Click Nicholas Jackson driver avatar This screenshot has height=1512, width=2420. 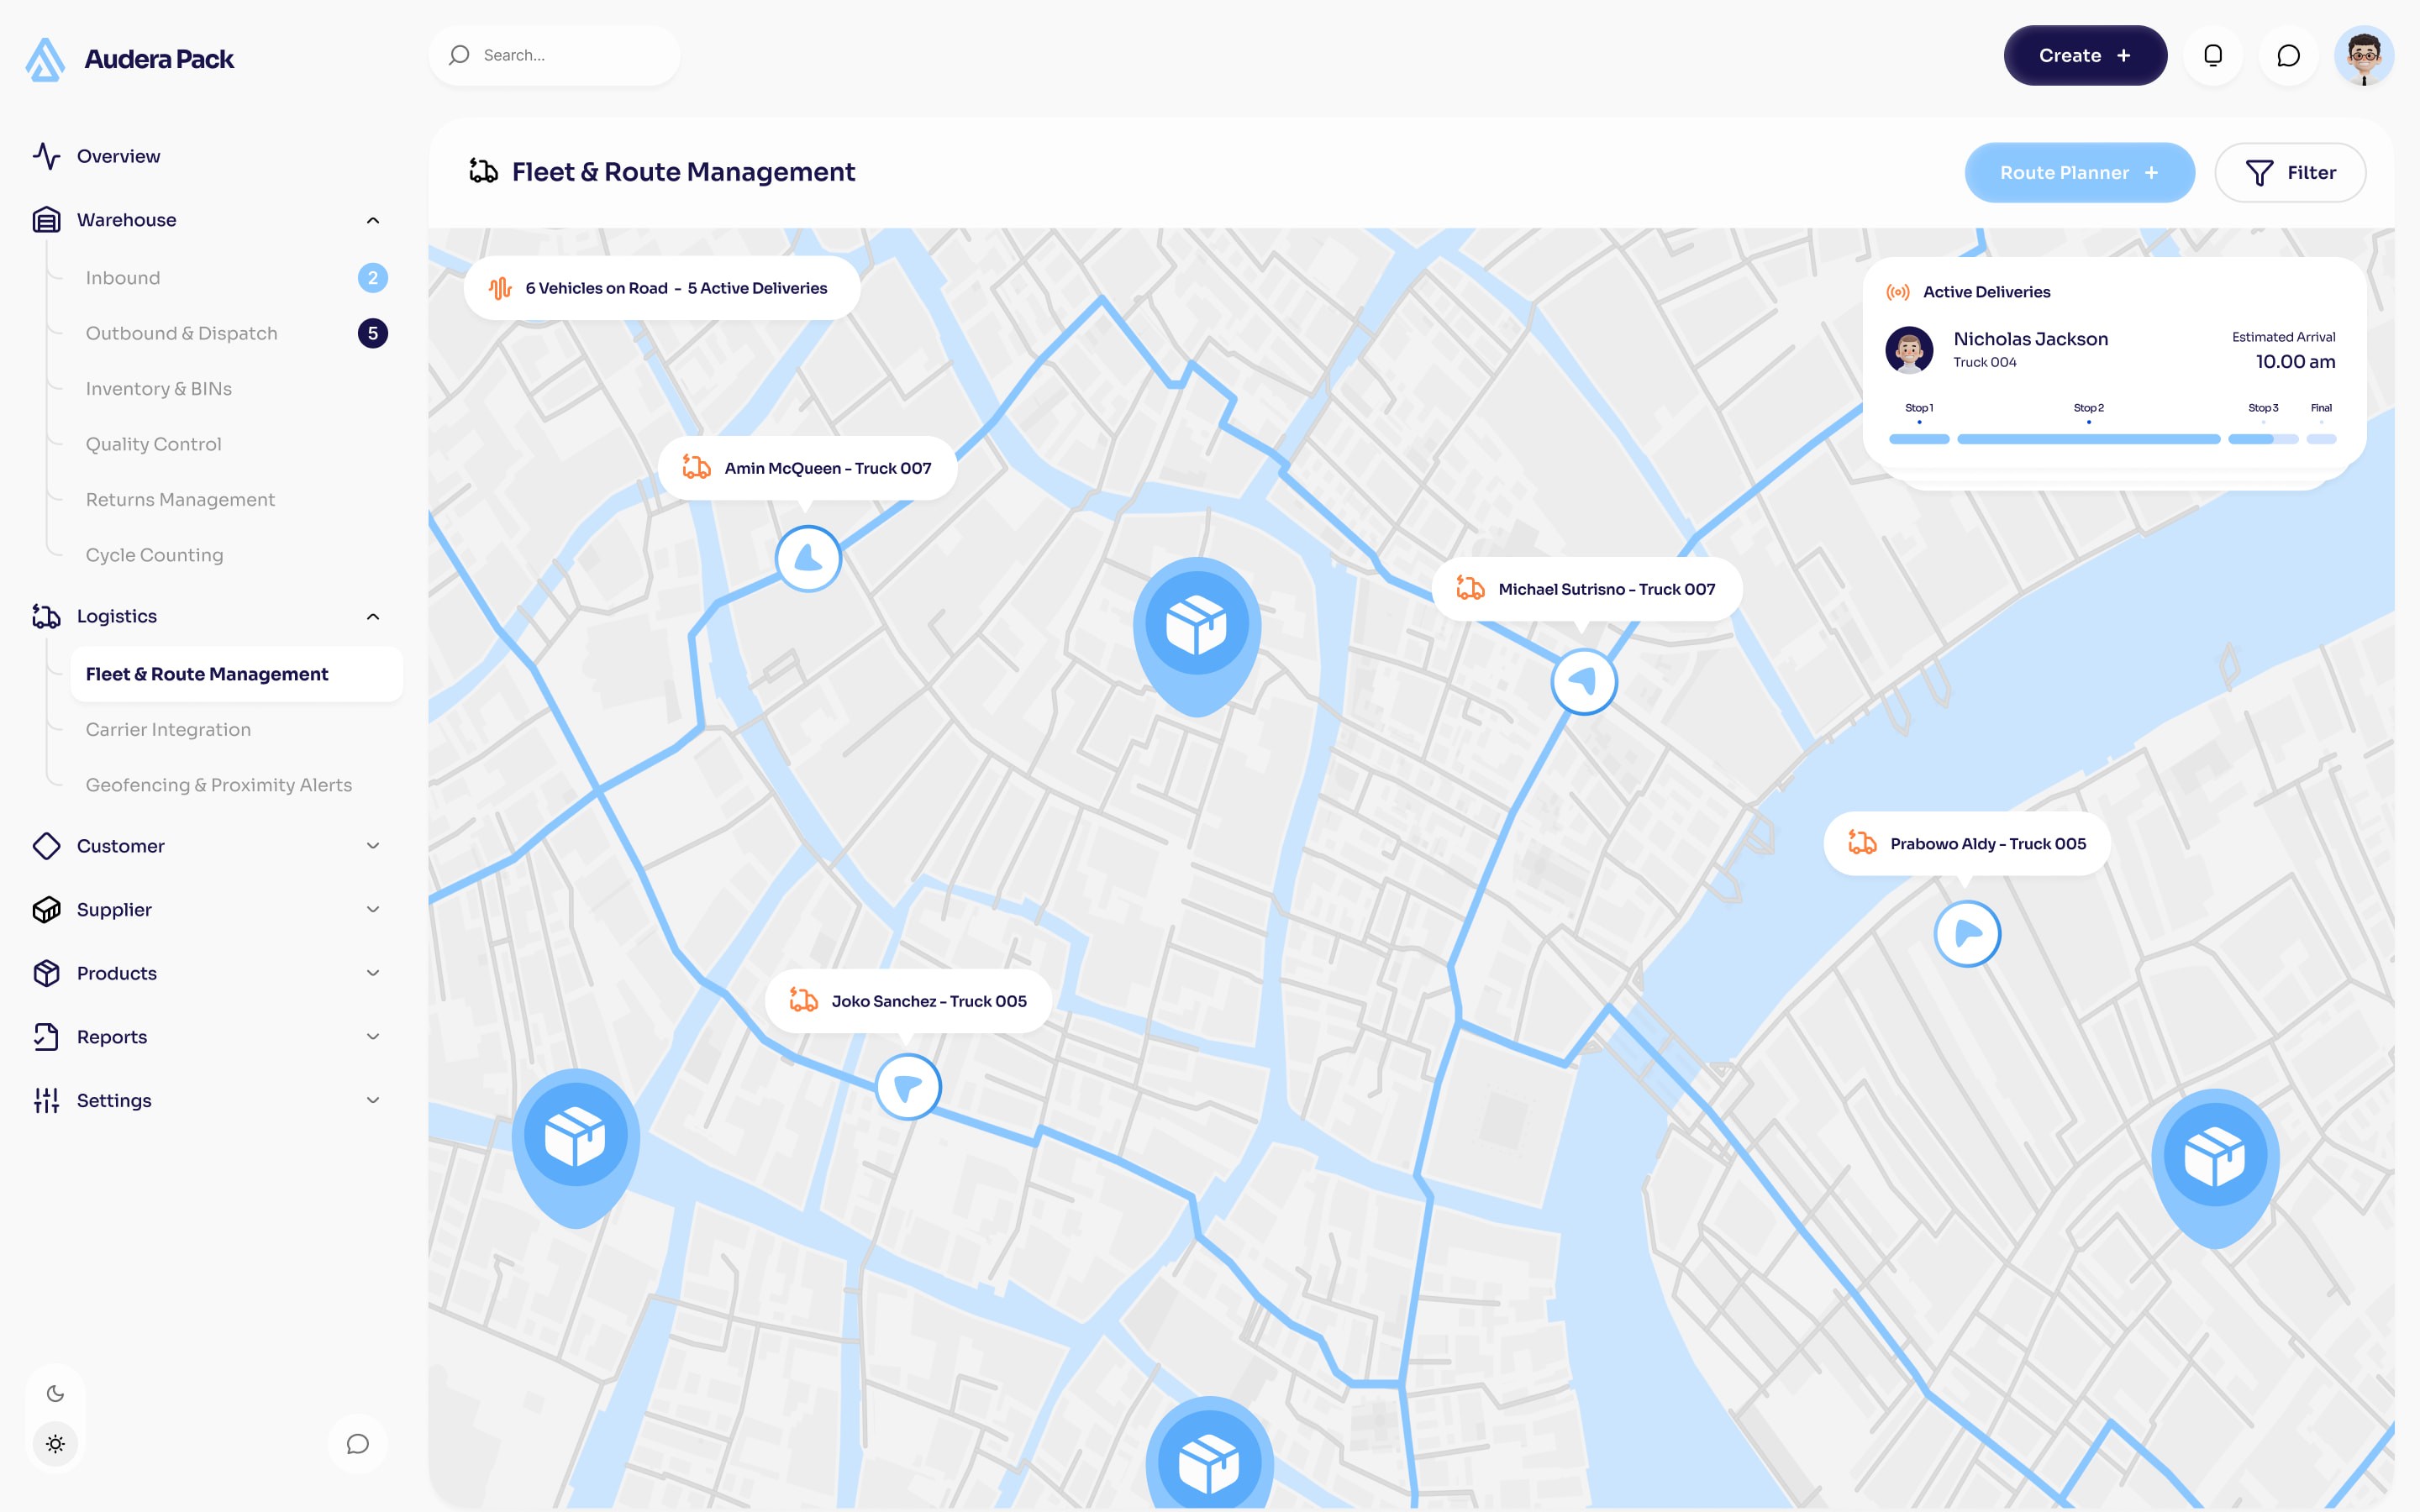[x=1909, y=350]
